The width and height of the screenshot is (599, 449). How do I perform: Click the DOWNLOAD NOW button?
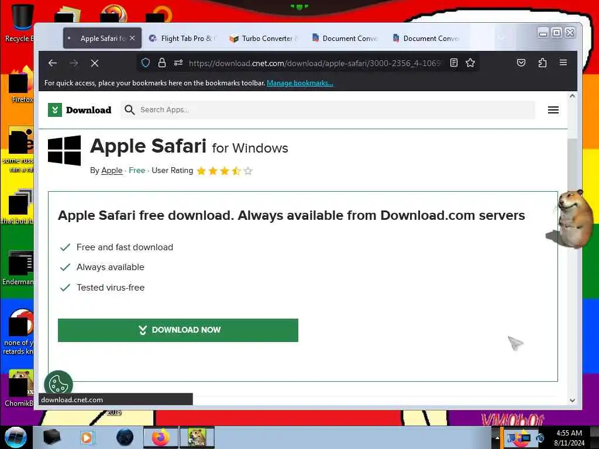point(178,330)
